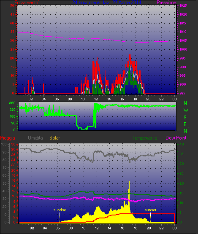This screenshot has height=234, width=198.
Task: Click the Pressione pressure axis label
Action: pos(166,3)
